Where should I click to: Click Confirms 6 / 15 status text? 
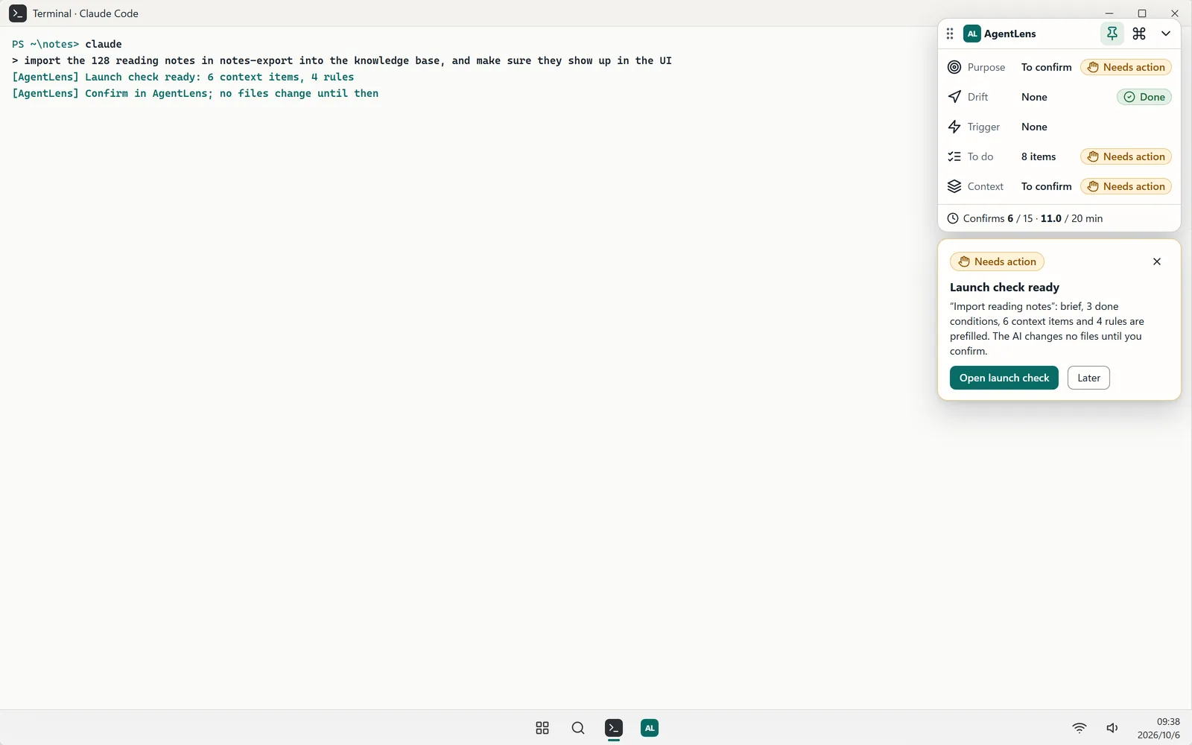(998, 218)
